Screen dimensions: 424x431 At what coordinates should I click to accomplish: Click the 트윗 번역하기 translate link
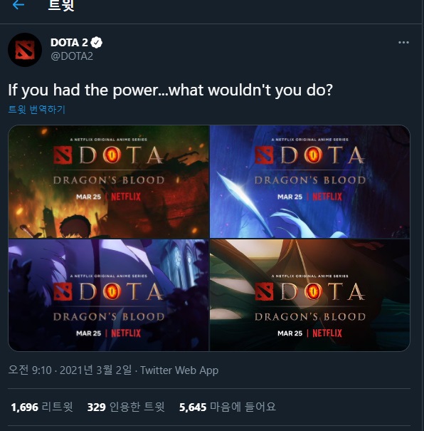pyautogui.click(x=37, y=110)
